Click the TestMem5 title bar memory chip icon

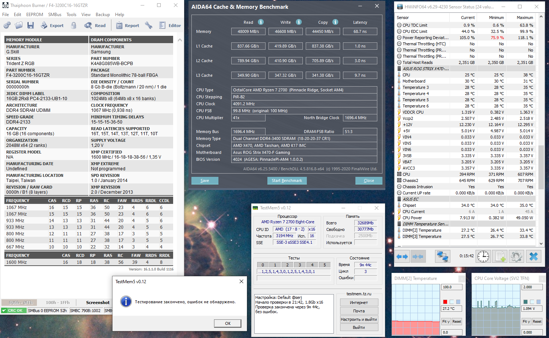256,208
